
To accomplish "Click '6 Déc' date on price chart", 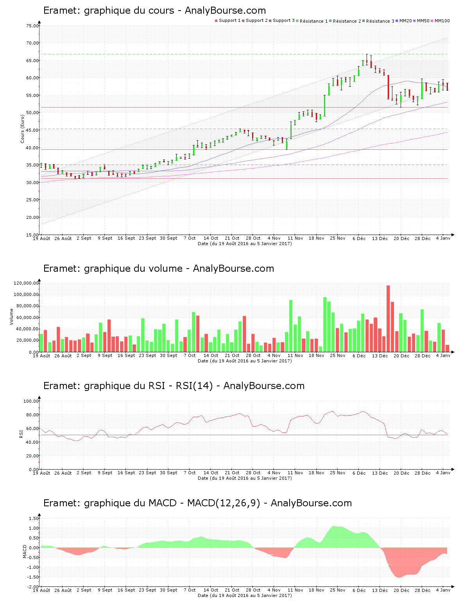I will click(359, 238).
